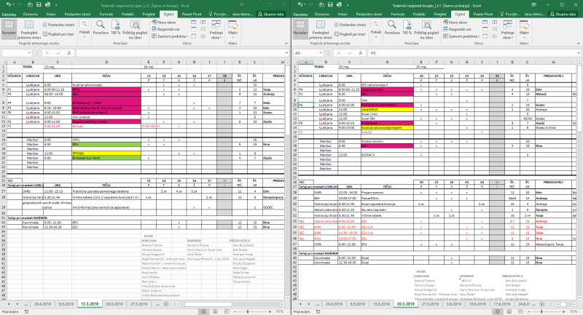Collapse ribbon in left window
583x315 pixels.
point(286,44)
